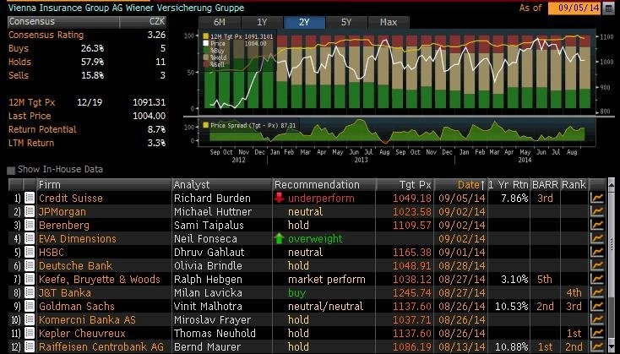Click the Consensus Rating label
Image resolution: width=620 pixels, height=354 pixels.
pos(46,35)
